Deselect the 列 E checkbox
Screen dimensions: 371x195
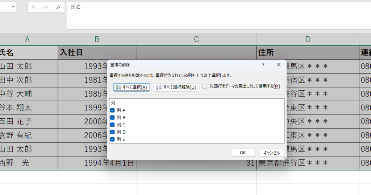pyautogui.click(x=112, y=139)
